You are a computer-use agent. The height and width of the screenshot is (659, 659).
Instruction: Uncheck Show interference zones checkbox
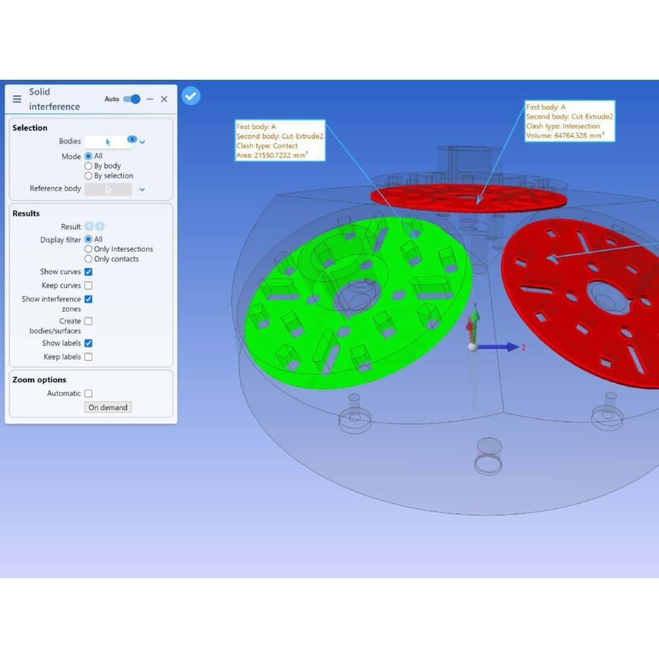[88, 299]
